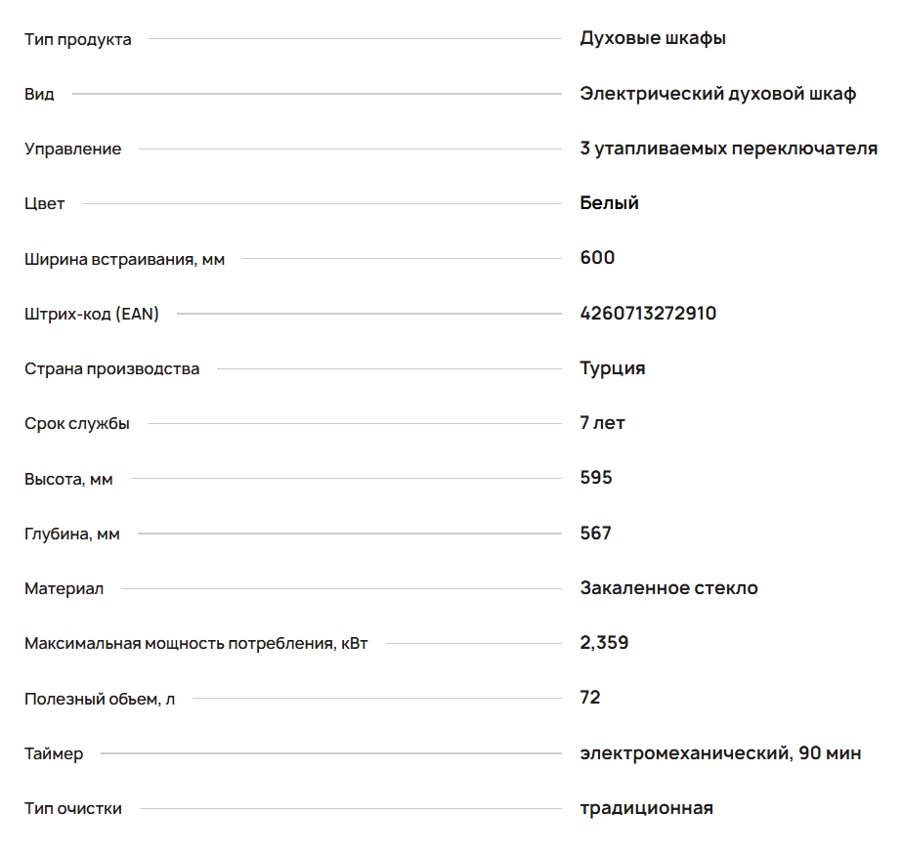Select the built-in width value 600
The width and height of the screenshot is (903, 856).
(597, 258)
